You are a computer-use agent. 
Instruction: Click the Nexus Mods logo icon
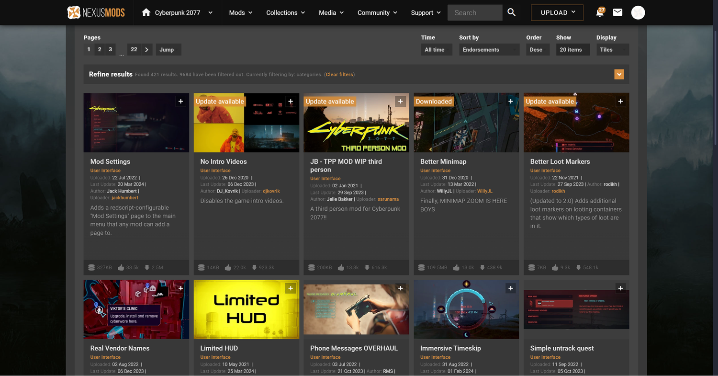coord(74,12)
